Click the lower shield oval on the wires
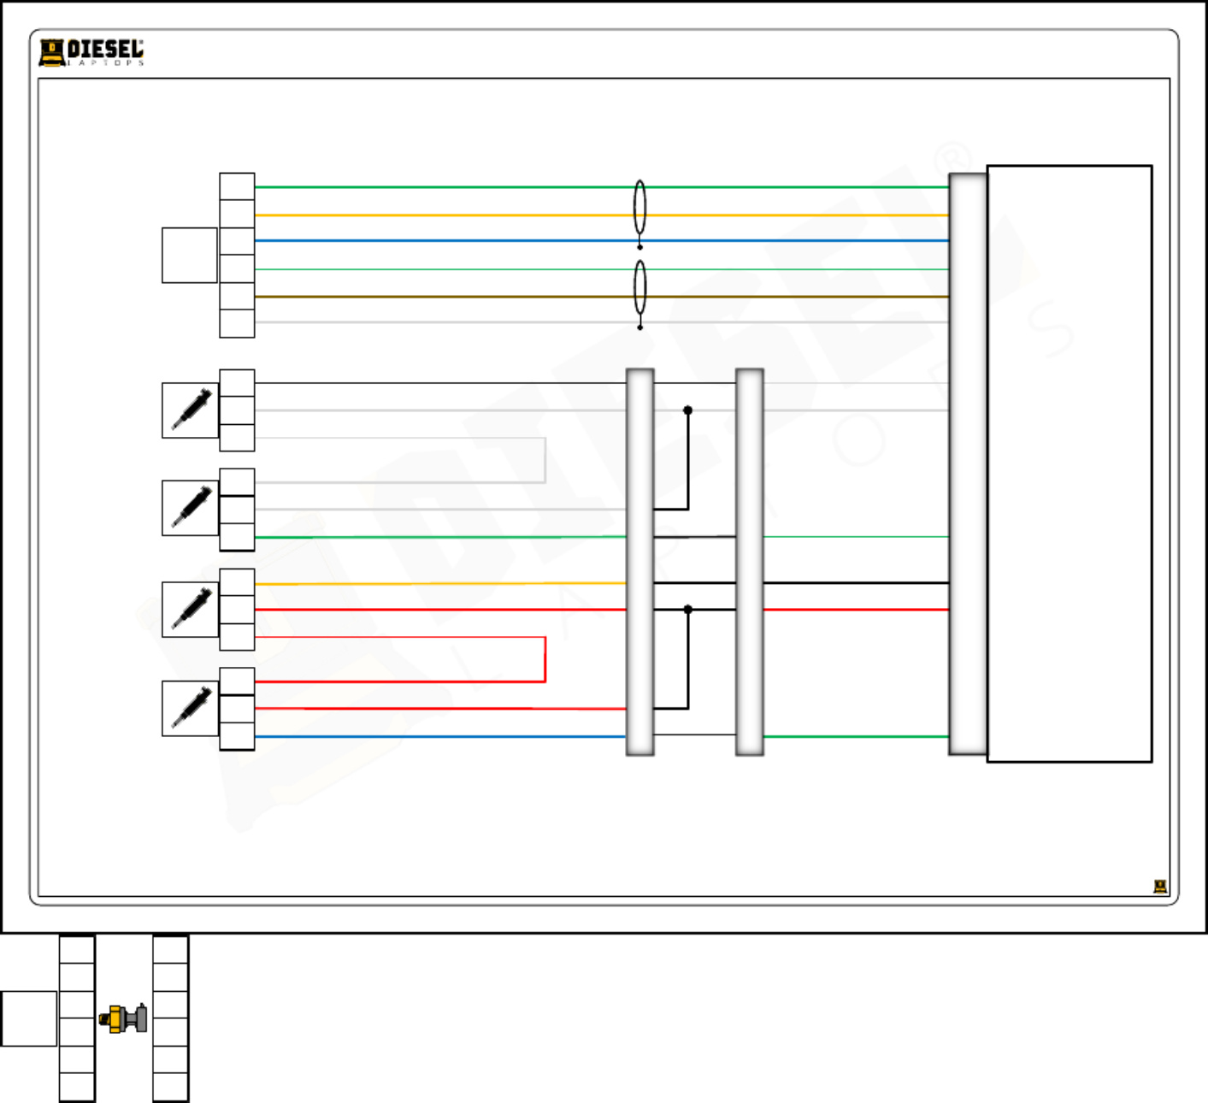 [x=639, y=288]
